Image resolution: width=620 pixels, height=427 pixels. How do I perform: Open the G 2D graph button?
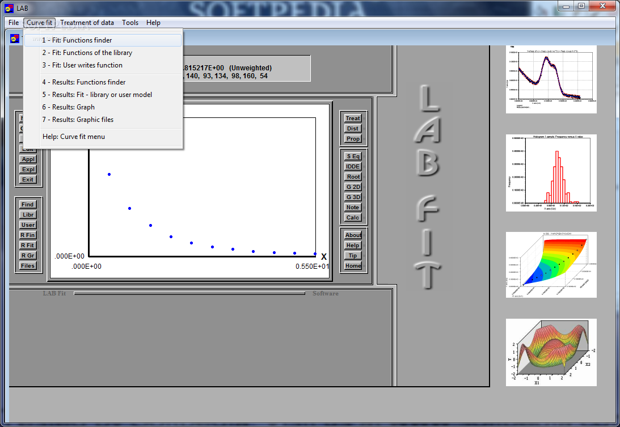pos(353,187)
